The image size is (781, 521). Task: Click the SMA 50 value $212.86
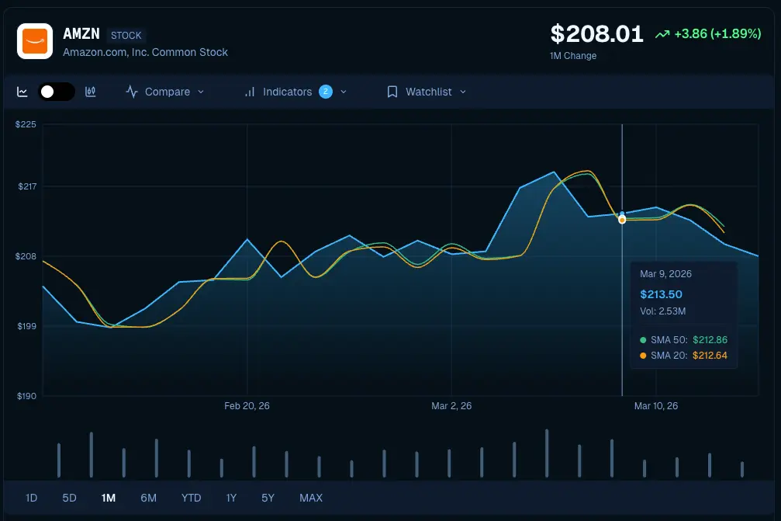(710, 340)
